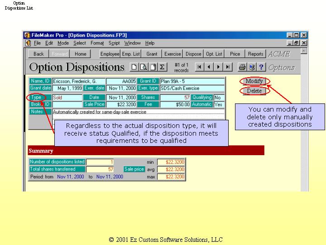The image size is (326, 245).
Task: Click the '#1 of 1 records' counter
Action: 181,68
